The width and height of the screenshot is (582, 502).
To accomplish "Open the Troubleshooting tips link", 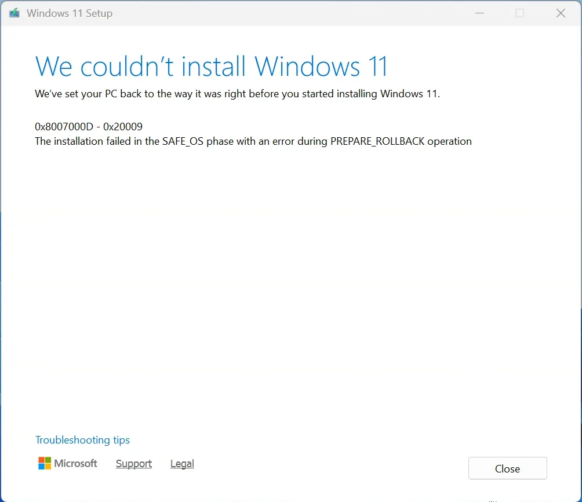I will [x=82, y=440].
